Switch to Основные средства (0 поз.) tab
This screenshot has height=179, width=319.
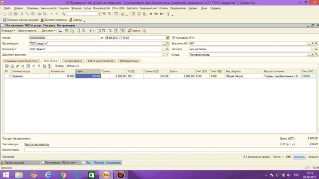coord(21,61)
